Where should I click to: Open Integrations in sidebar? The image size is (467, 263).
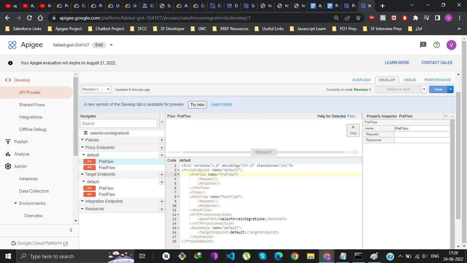pyautogui.click(x=30, y=117)
